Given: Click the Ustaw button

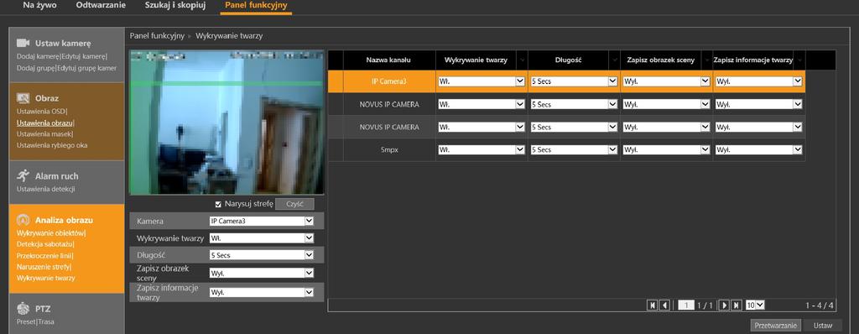Looking at the screenshot, I should coord(822,326).
